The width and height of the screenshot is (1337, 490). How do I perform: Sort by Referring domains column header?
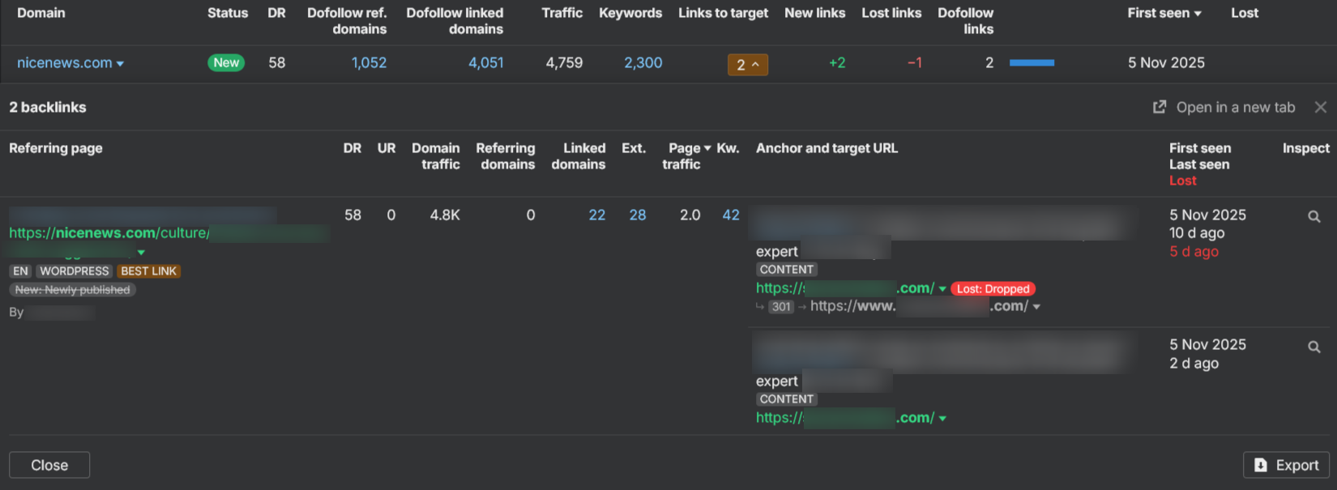[506, 156]
